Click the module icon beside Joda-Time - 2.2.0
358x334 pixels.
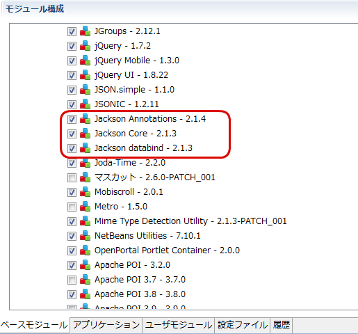[85, 163]
